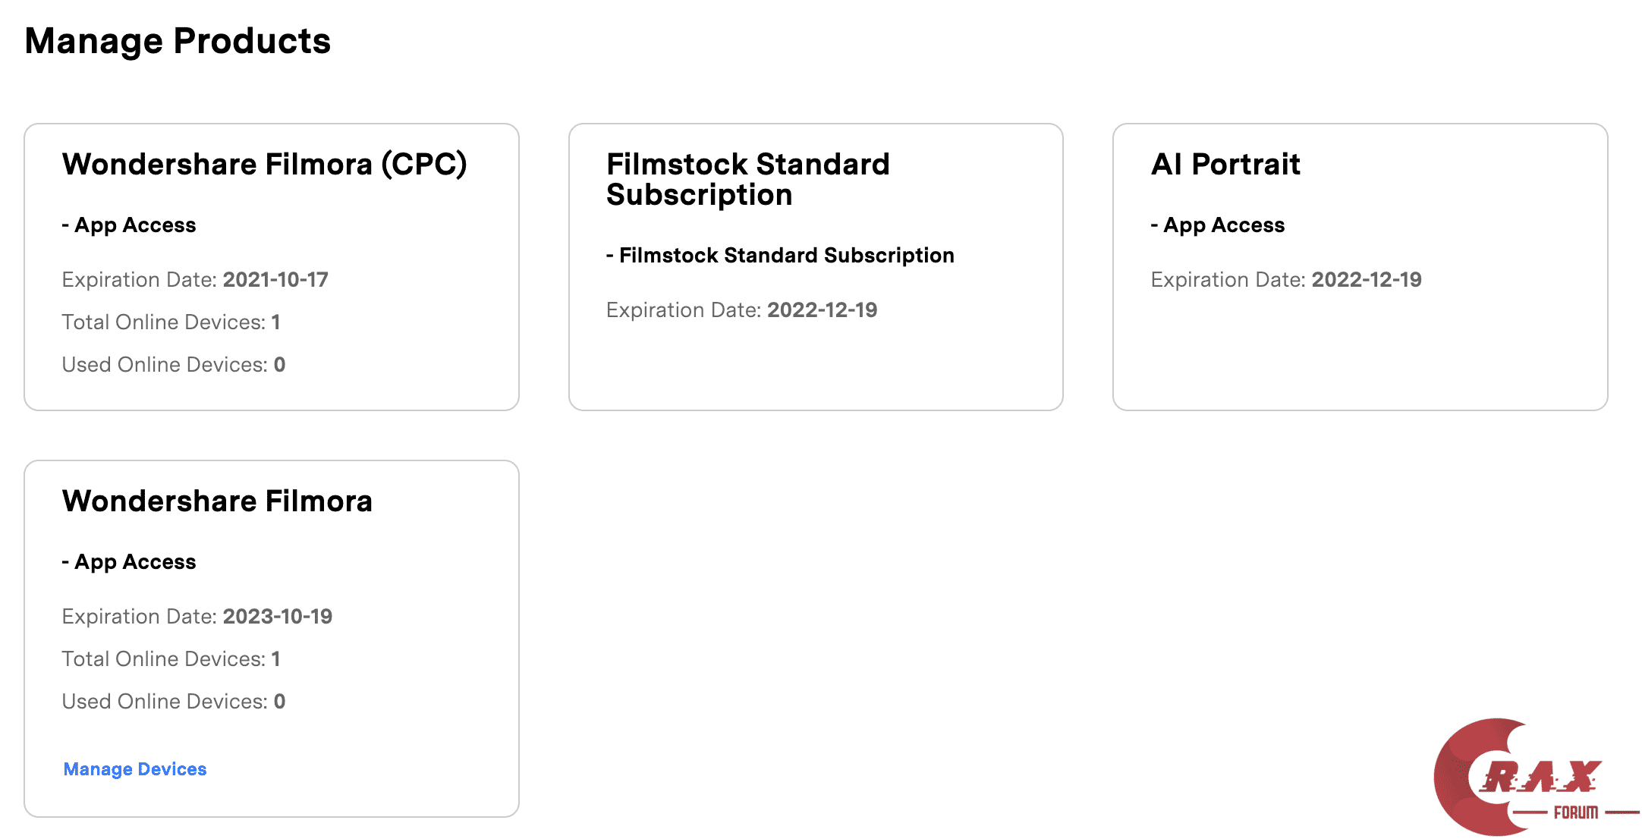The width and height of the screenshot is (1642, 839).
Task: Select the bottom Wondershare Filmora card title
Action: pyautogui.click(x=217, y=501)
